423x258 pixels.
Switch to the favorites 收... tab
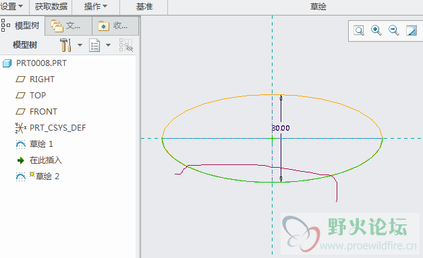point(115,26)
